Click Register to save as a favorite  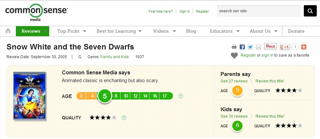[x=248, y=55]
